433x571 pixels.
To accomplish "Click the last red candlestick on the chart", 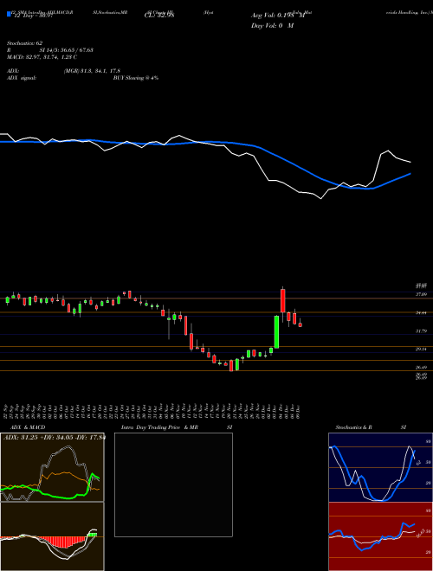I will pyautogui.click(x=301, y=324).
